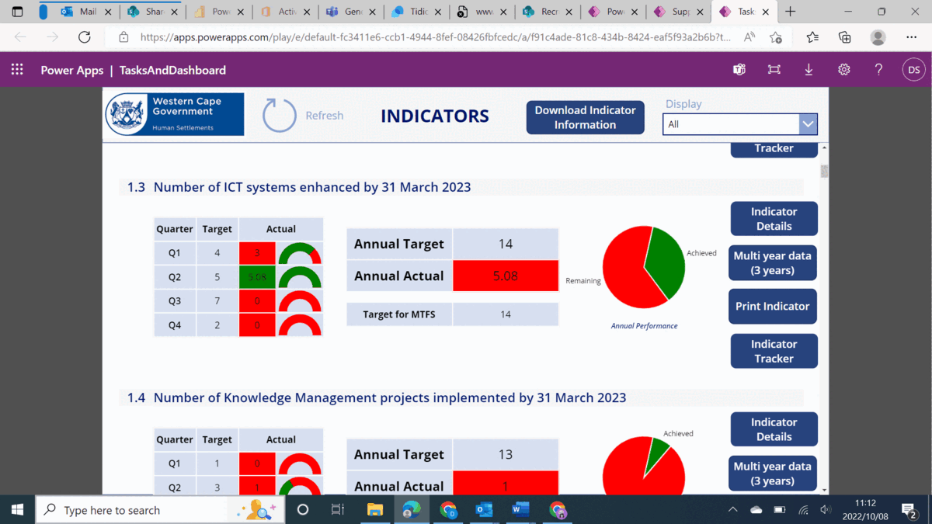Click the Microsoft Teams icon in header
Screen dimensions: 932x524
739,70
